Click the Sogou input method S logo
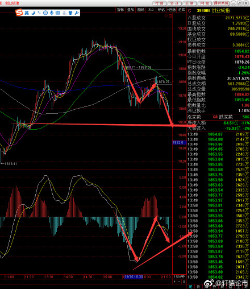Viewport: 250px width, 289px height. (x=19, y=13)
